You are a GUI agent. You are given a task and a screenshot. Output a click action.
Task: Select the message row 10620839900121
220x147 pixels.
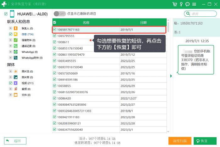[x=110, y=123]
